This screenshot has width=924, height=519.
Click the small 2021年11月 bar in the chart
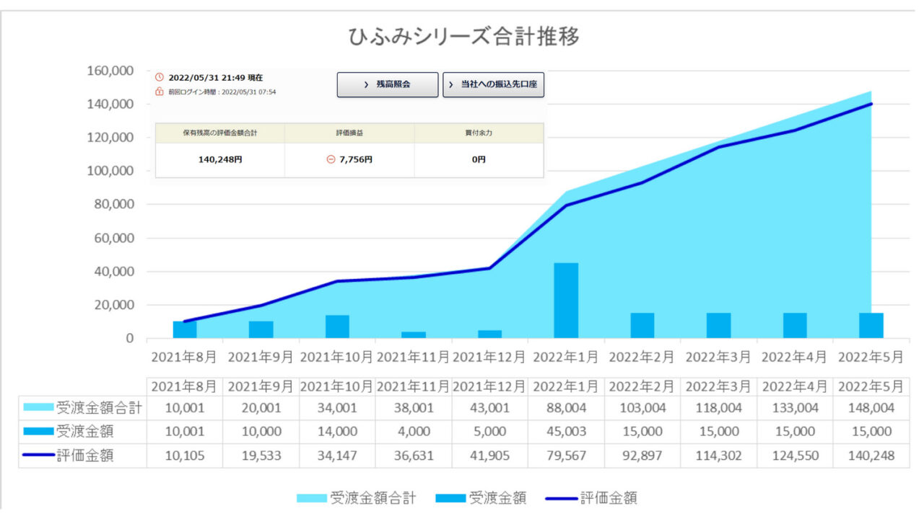click(414, 335)
